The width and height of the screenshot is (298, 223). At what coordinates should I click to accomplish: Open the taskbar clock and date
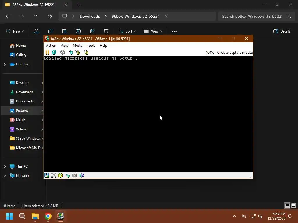276,216
